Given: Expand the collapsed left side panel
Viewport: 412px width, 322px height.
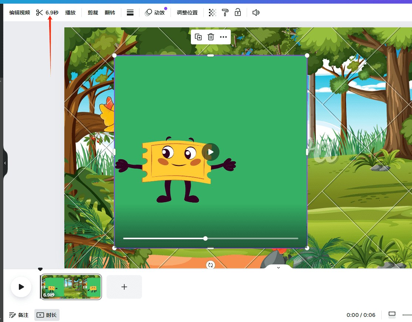Looking at the screenshot, I should tap(5, 163).
